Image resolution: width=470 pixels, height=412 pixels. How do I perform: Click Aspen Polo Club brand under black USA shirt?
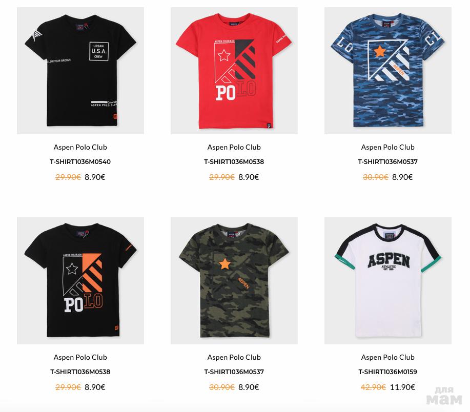pos(80,147)
